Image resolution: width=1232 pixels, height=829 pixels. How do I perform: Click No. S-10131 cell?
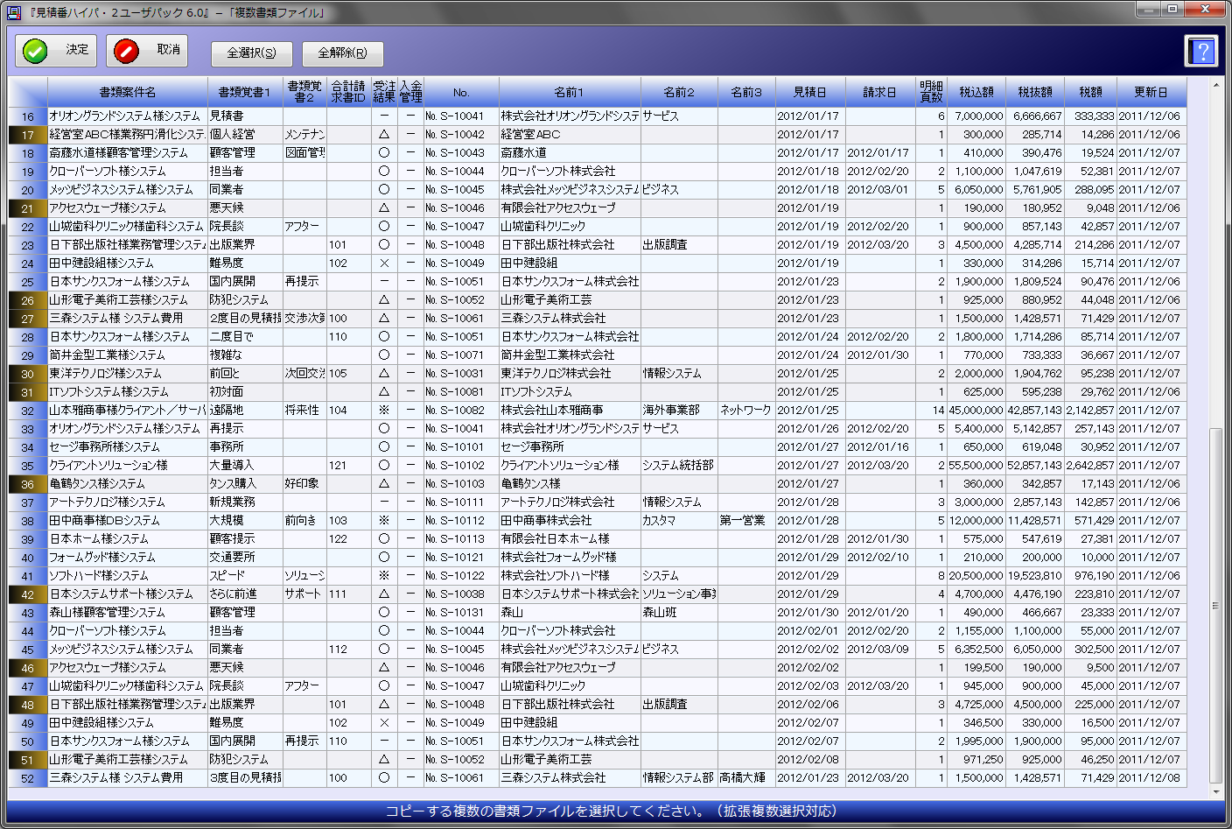(x=461, y=613)
